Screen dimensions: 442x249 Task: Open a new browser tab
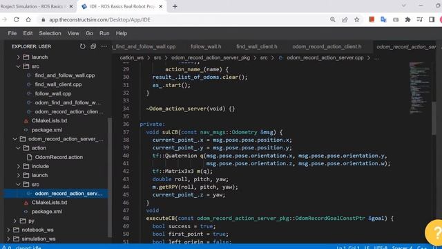pos(175,6)
